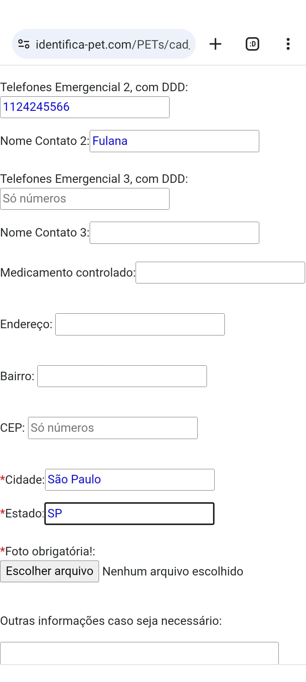Focus the Estado field containing SP

(129, 514)
